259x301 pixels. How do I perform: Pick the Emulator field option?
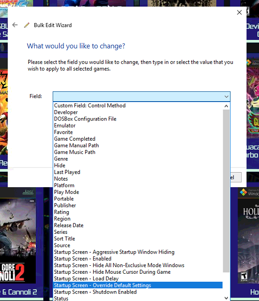coord(138,126)
